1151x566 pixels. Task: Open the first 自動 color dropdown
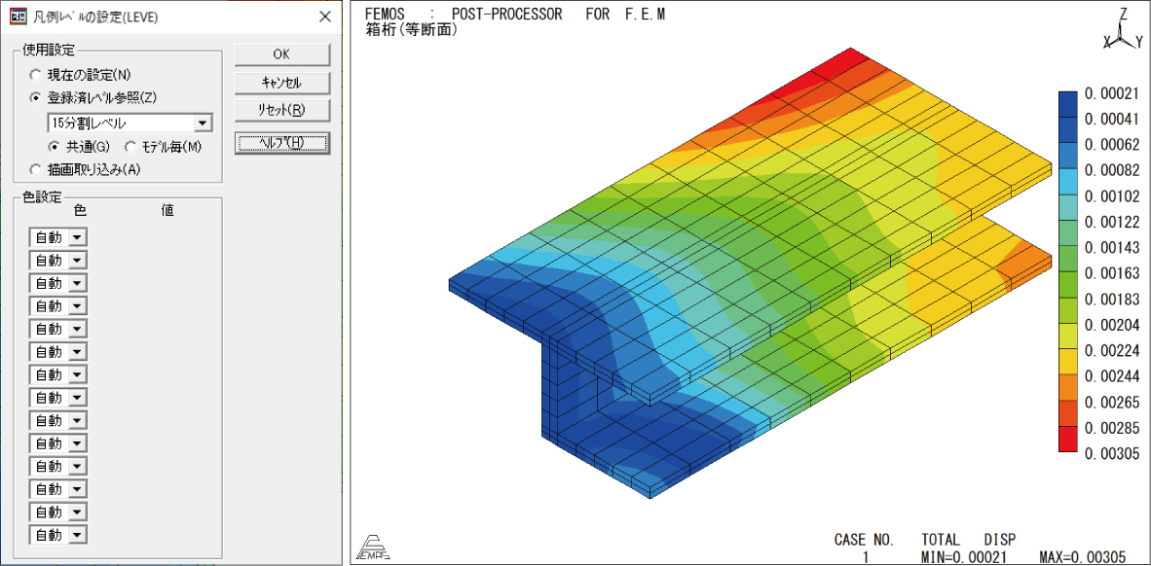tap(79, 237)
